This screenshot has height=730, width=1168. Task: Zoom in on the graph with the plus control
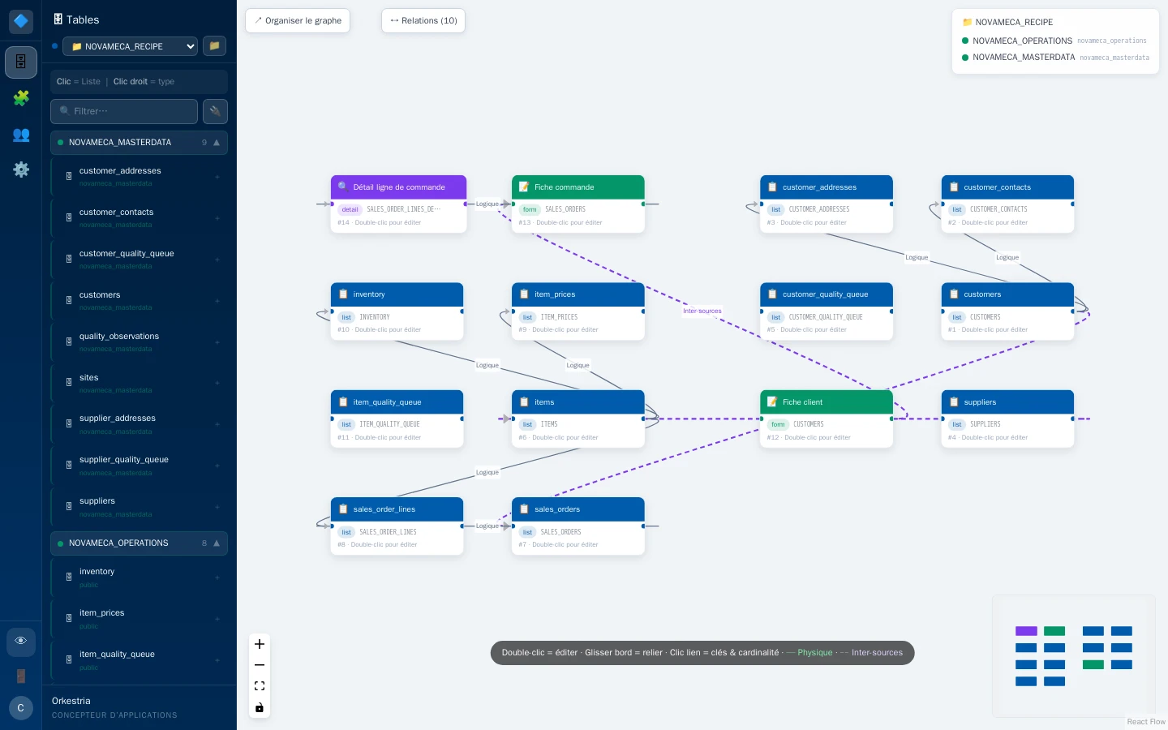pyautogui.click(x=260, y=644)
